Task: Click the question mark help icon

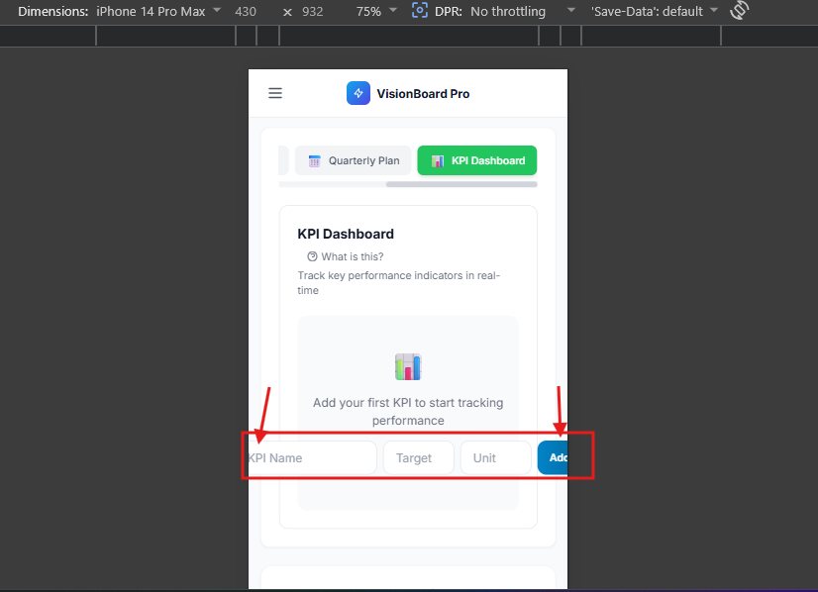Action: [312, 256]
